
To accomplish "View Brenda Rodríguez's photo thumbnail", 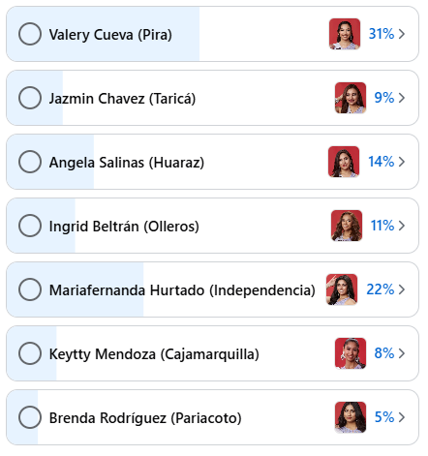I will point(351,417).
